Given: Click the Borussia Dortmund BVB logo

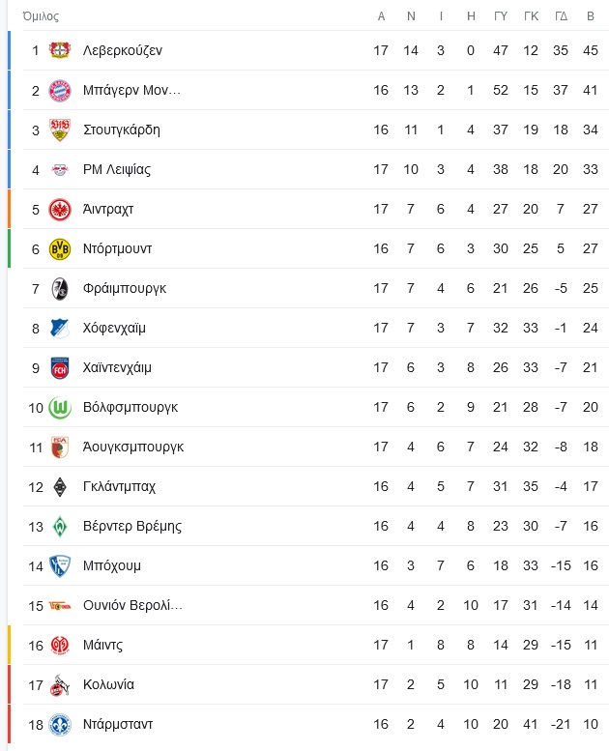Looking at the screenshot, I should tap(60, 249).
